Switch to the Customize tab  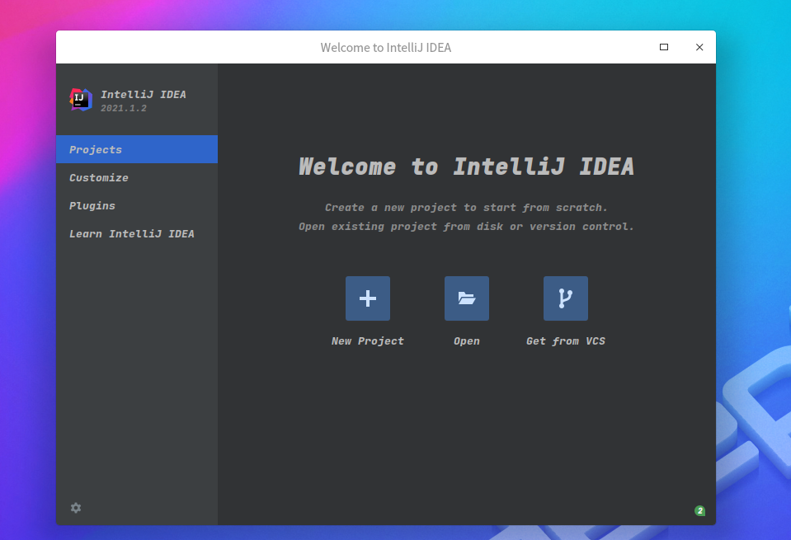(137, 177)
